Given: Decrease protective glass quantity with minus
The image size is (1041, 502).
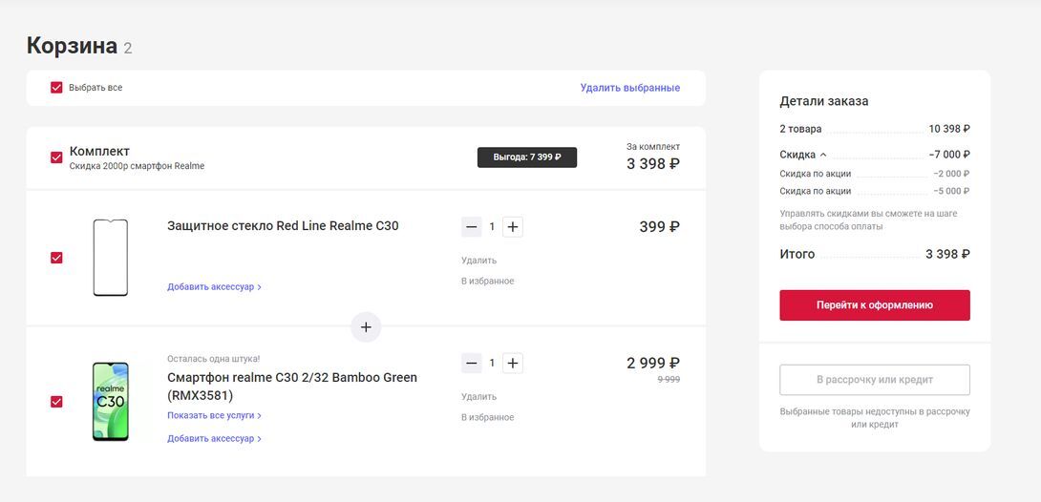Looking at the screenshot, I should coord(471,227).
